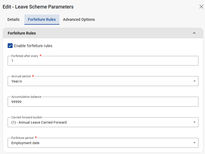Image resolution: width=205 pixels, height=154 pixels.
Task: Select the Forfeiture Rules tab
Action: click(x=42, y=19)
